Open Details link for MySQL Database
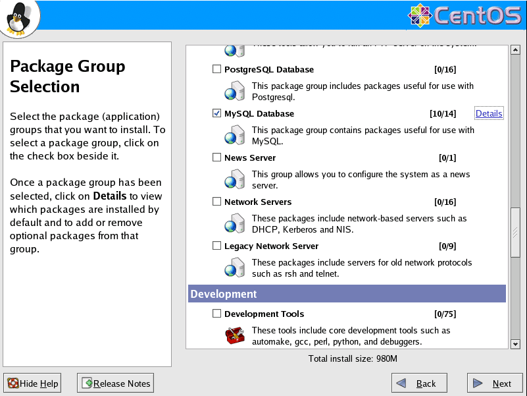Viewport: 527px width, 396px height. click(489, 113)
